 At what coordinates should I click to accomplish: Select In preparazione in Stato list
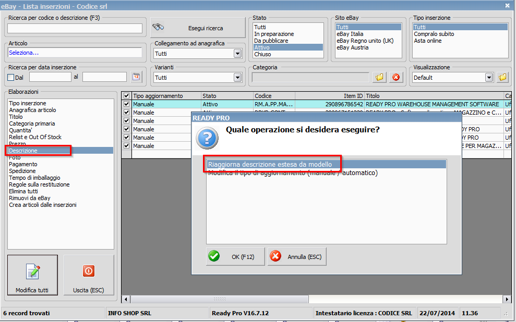[x=288, y=34]
